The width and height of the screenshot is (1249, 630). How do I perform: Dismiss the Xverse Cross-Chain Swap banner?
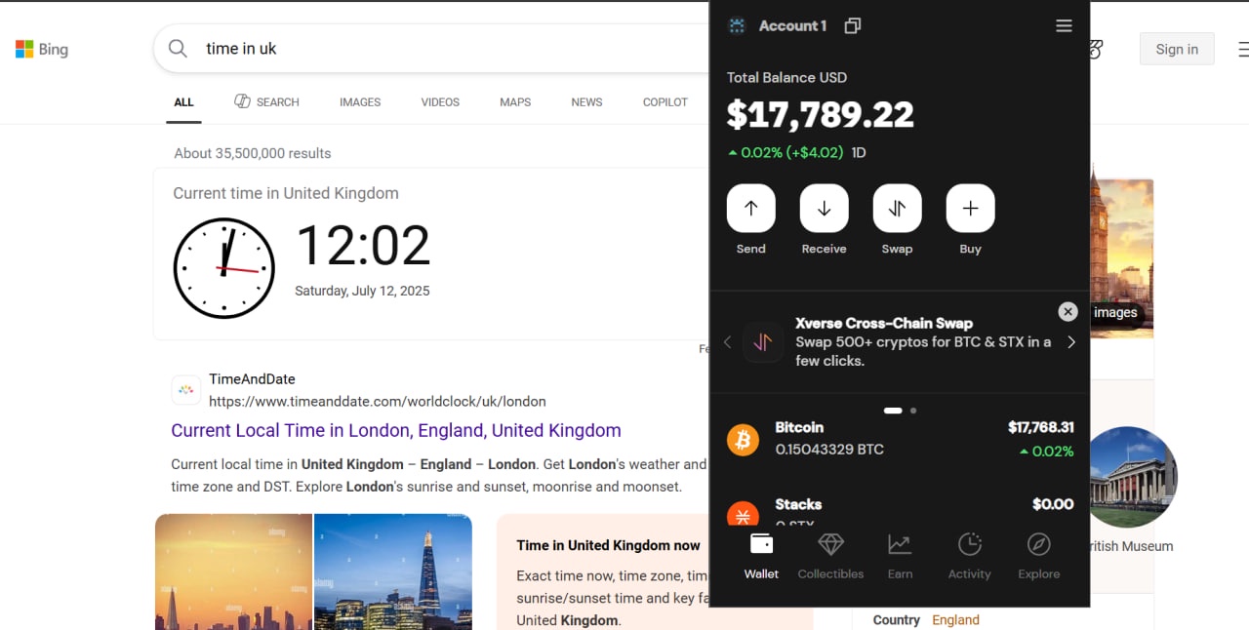pyautogui.click(x=1068, y=311)
